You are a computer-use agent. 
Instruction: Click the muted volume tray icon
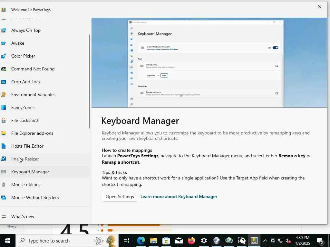click(288, 241)
